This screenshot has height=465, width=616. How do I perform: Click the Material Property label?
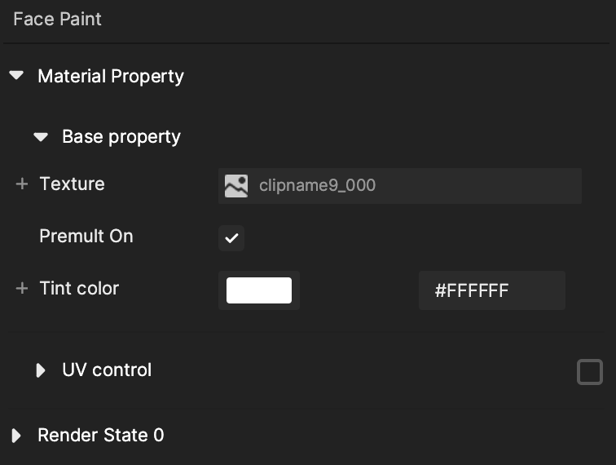(x=111, y=77)
